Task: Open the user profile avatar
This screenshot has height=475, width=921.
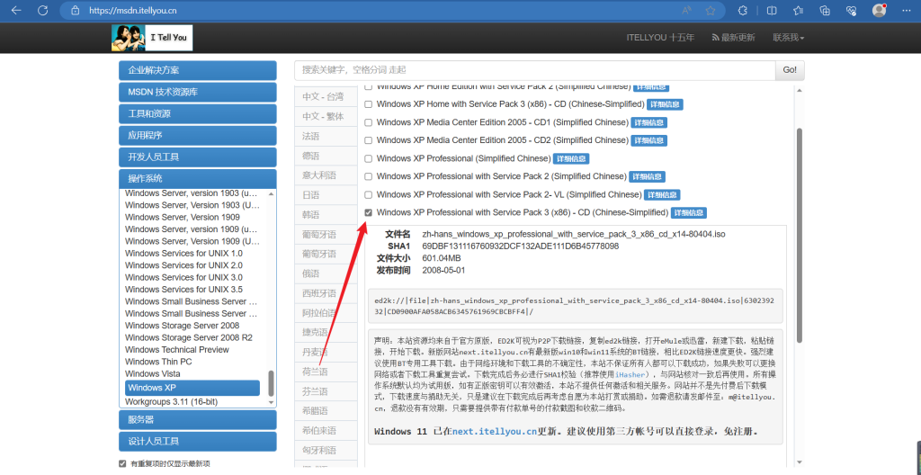Action: point(879,10)
